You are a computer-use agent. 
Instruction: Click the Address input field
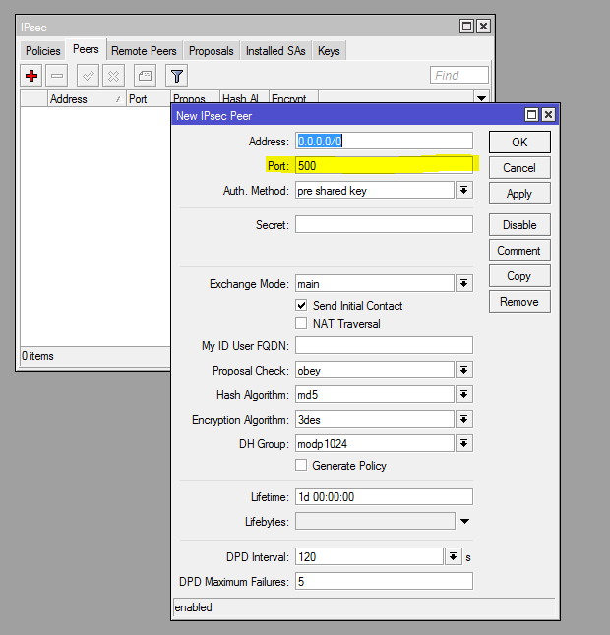(384, 141)
